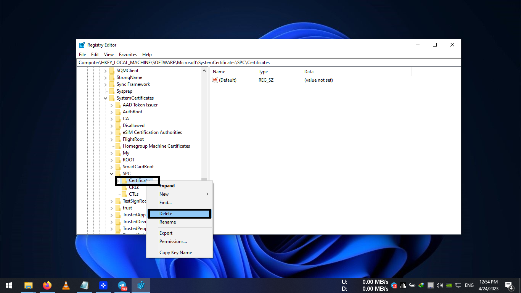Click the tree scrollbar up arrow
The height and width of the screenshot is (293, 521).
(204, 71)
